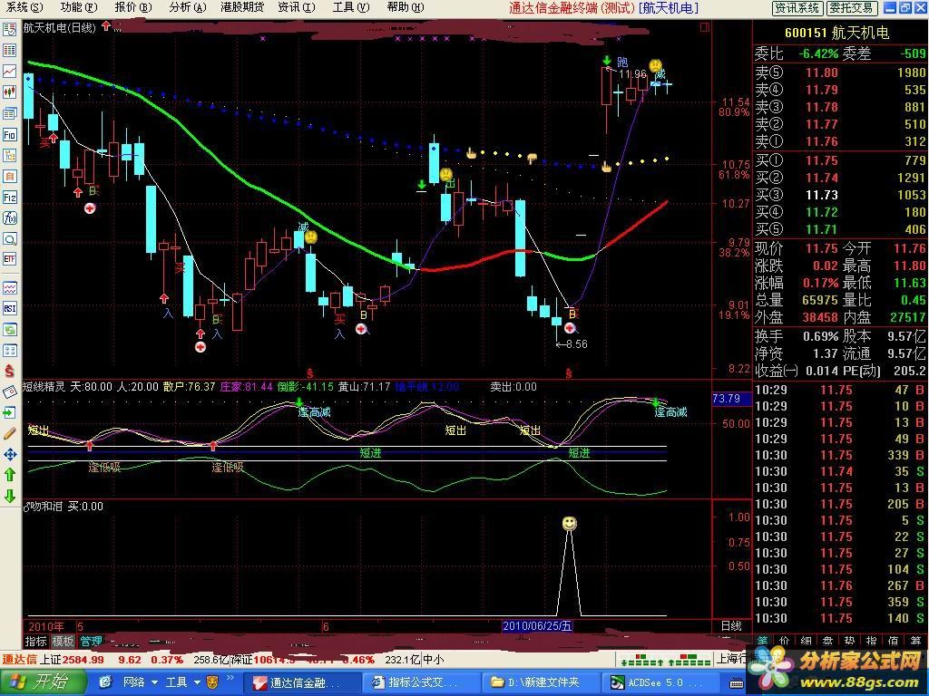Open the 功能(F) menu
Screen dimensions: 929x696
click(x=79, y=7)
